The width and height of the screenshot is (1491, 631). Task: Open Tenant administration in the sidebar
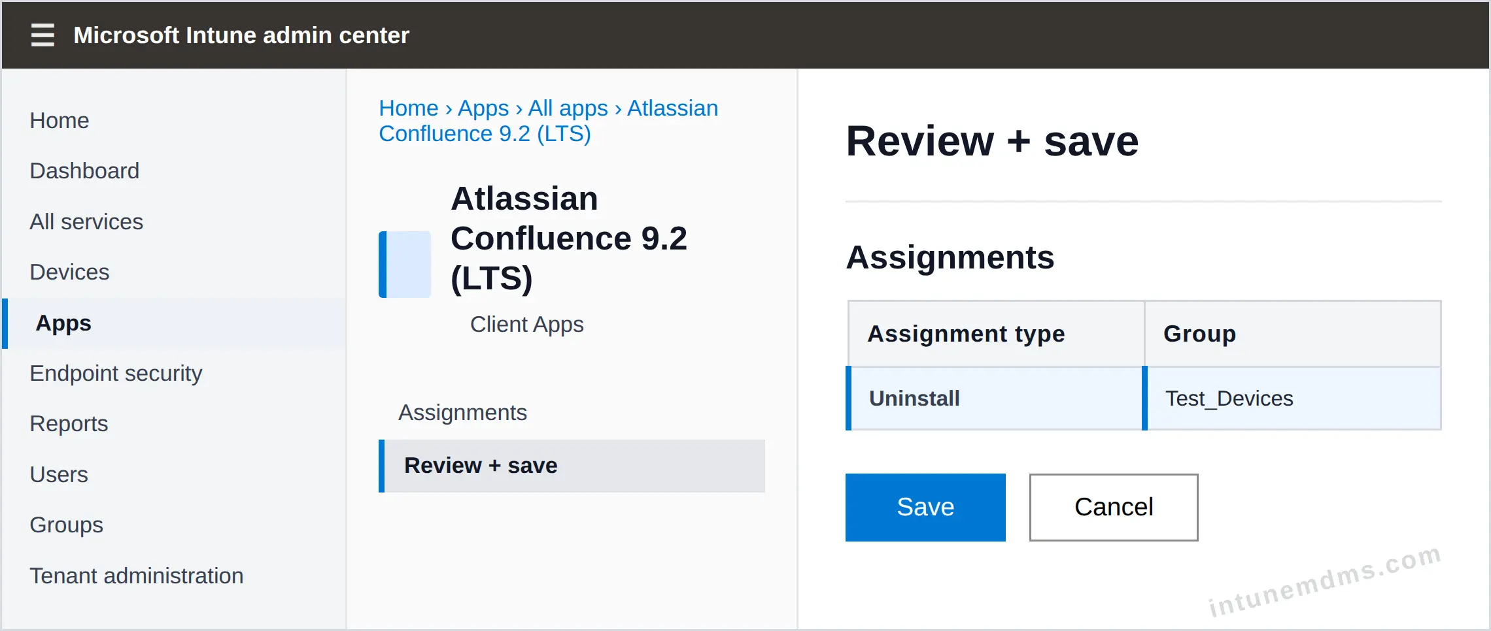click(137, 576)
